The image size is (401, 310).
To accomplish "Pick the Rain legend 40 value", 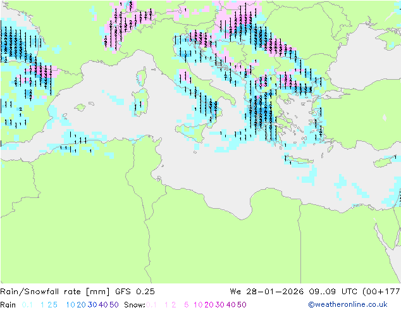I will (x=103, y=305).
